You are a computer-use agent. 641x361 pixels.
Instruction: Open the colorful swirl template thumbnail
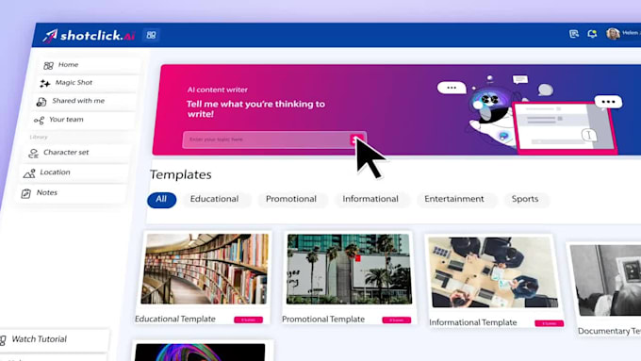point(200,352)
